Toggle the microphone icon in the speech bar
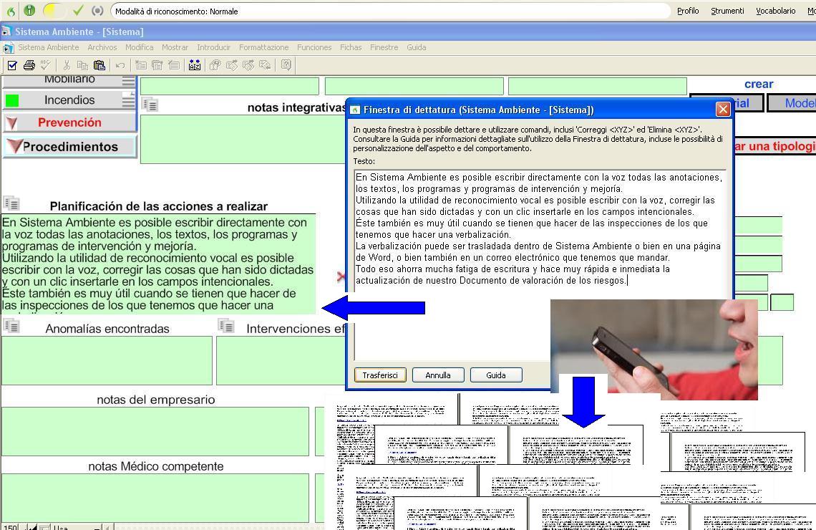Screen dimensions: 816x530 click(x=29, y=11)
